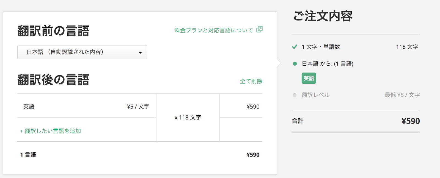Click the x 118 文字 multiplier cell
Image resolution: width=440 pixels, height=178 pixels.
click(188, 118)
